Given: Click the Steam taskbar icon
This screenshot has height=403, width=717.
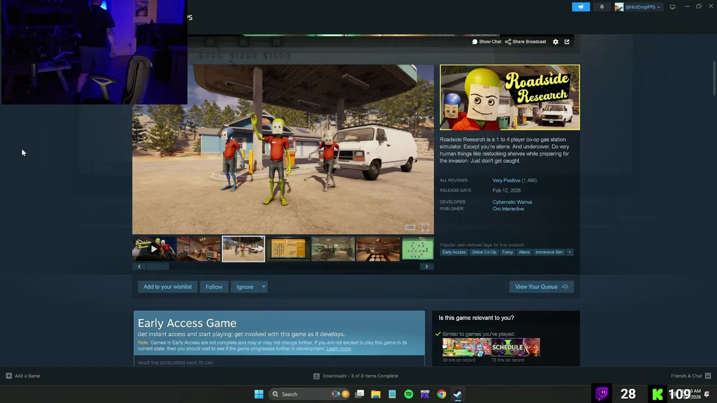Looking at the screenshot, I should (458, 394).
